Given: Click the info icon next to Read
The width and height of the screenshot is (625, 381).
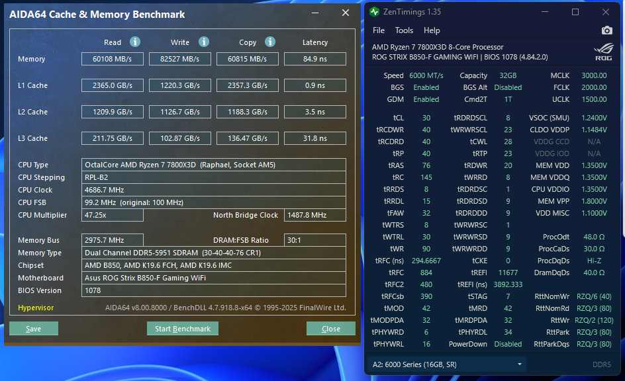Looking at the screenshot, I should [x=135, y=42].
